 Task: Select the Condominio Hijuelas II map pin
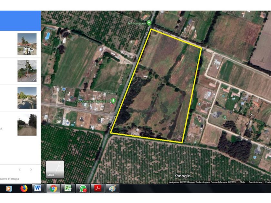[113, 101]
